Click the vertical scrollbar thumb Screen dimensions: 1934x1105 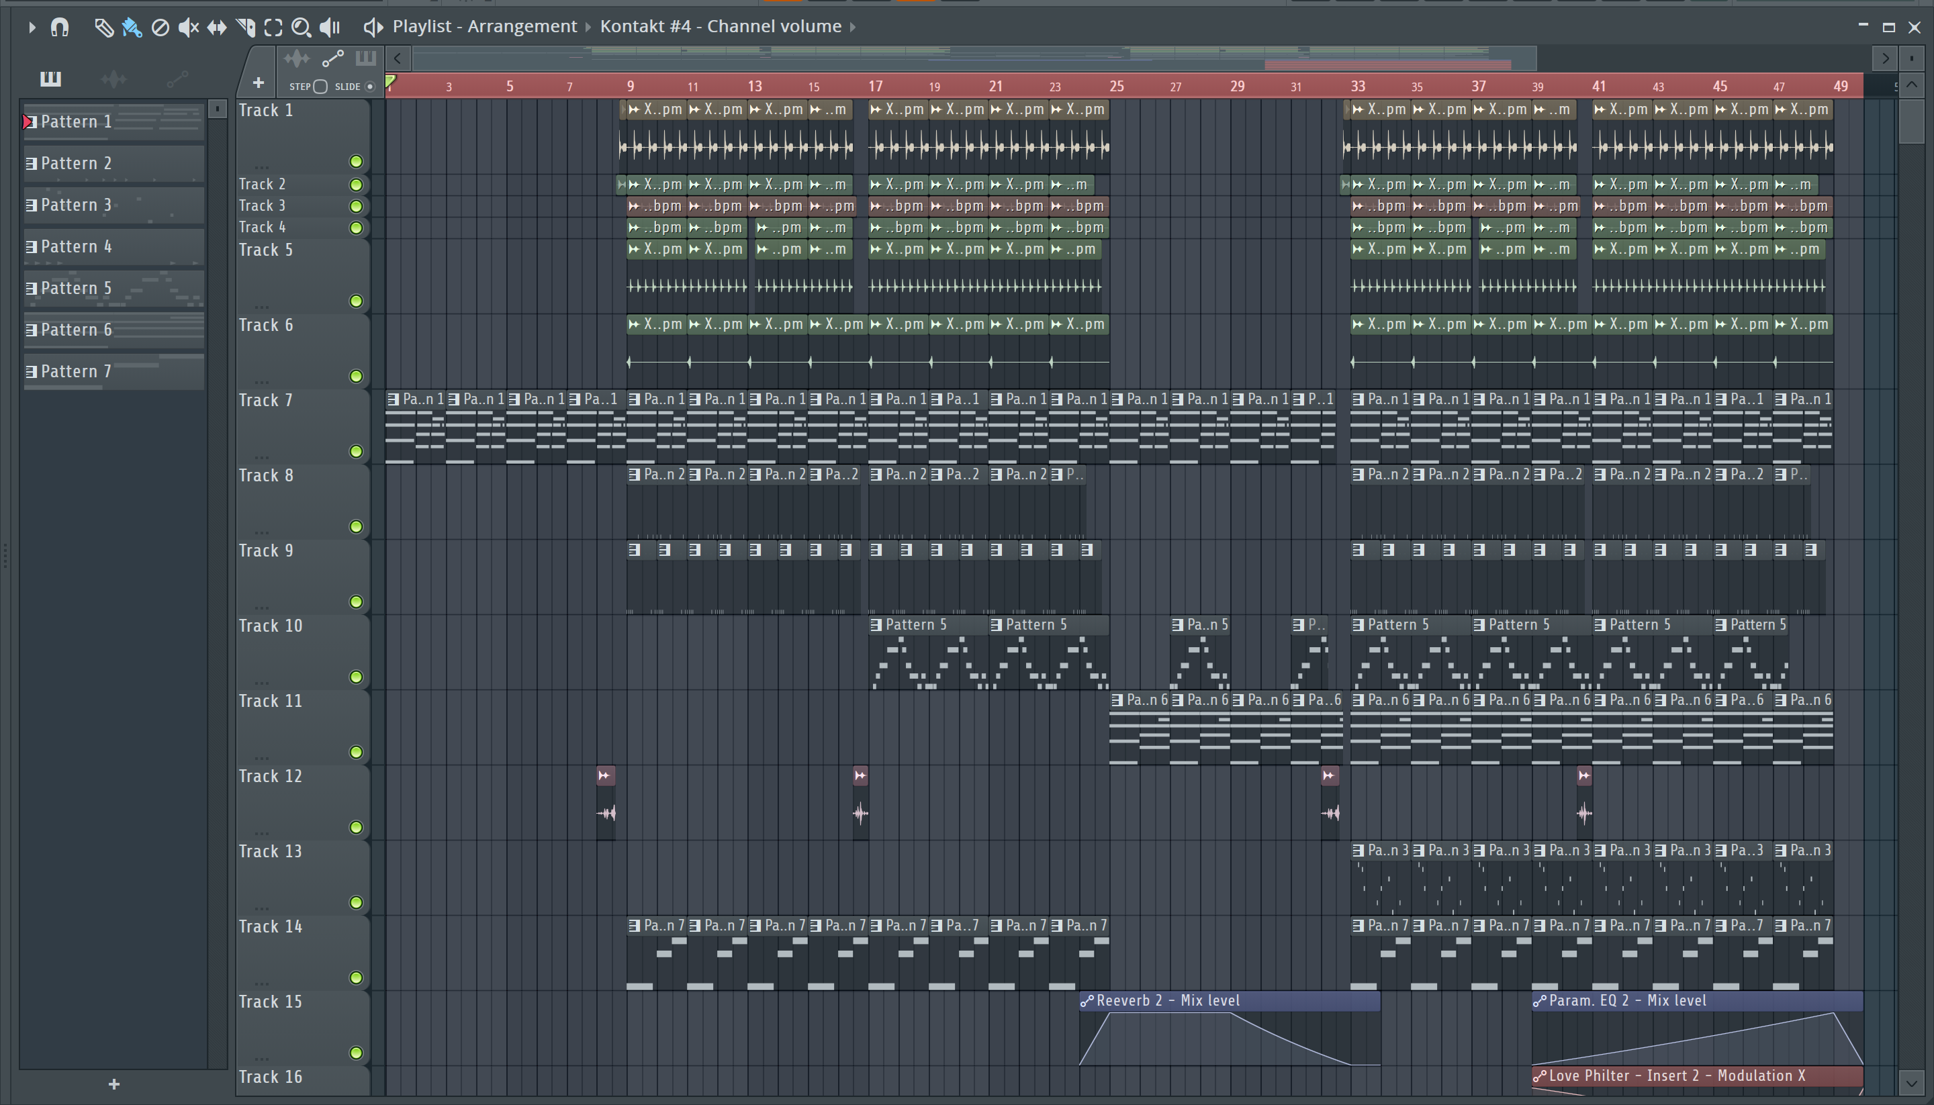pyautogui.click(x=1911, y=121)
